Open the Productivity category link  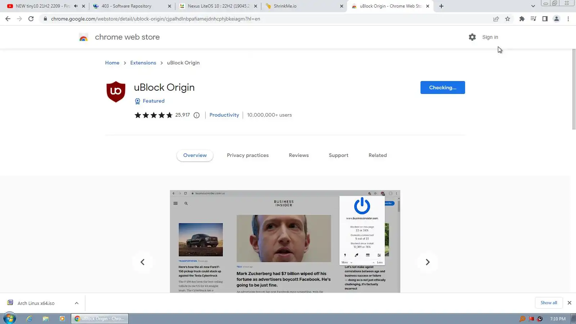click(224, 115)
